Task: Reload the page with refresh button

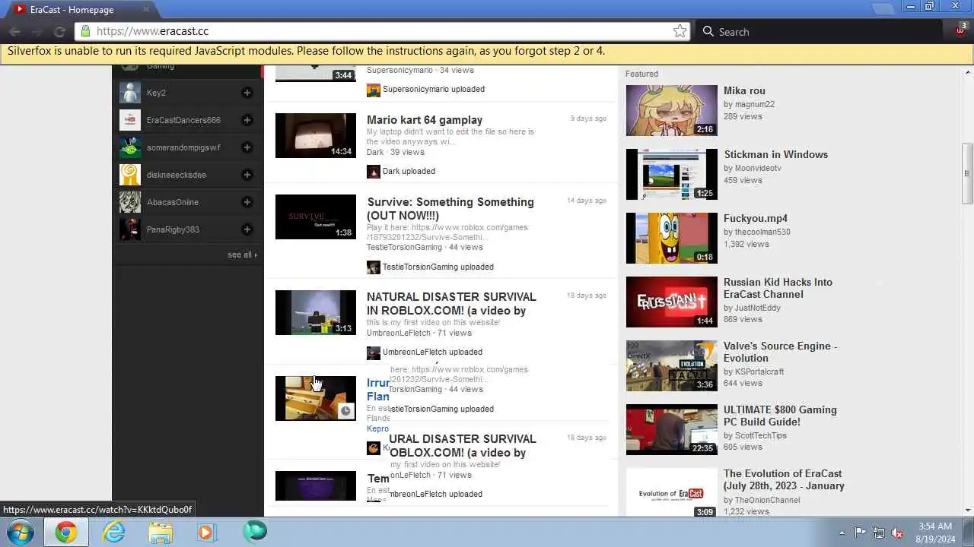Action: [59, 31]
